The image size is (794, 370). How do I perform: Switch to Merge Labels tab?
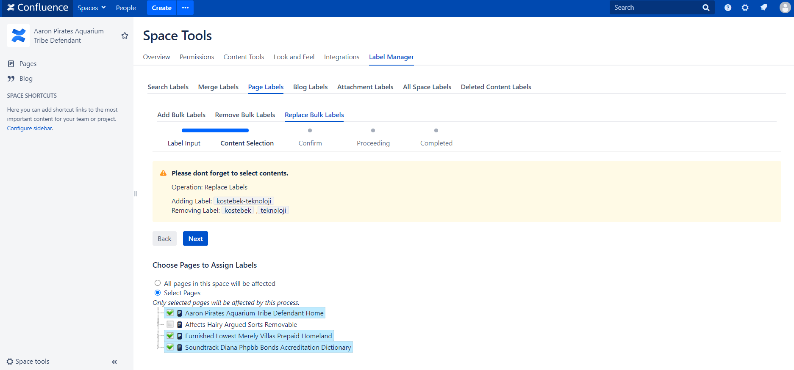[218, 87]
